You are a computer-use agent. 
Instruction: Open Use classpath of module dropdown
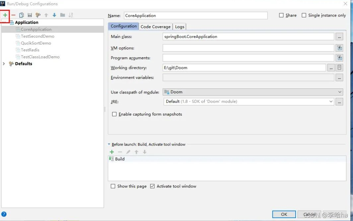pyautogui.click(x=253, y=92)
